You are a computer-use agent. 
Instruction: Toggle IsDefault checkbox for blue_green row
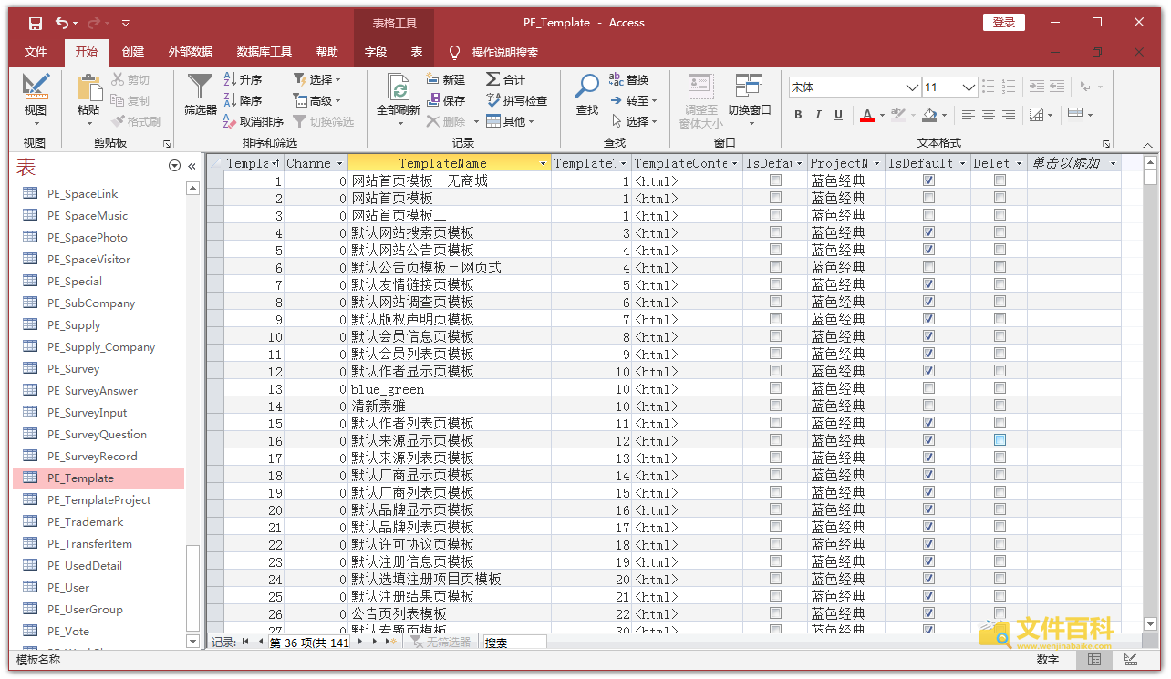click(x=928, y=388)
